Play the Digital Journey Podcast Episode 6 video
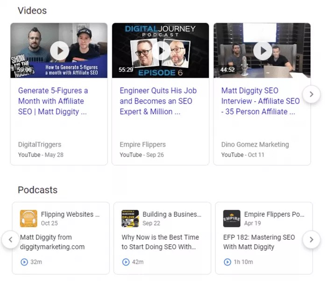327x281 pixels. tap(161, 51)
